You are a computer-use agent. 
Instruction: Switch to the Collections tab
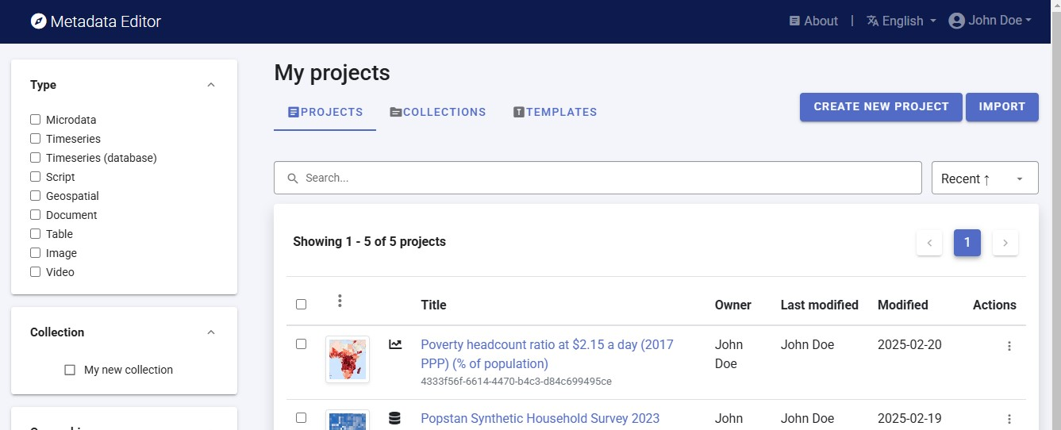(438, 113)
